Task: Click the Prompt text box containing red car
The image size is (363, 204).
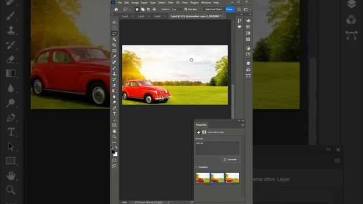Action: (217, 148)
